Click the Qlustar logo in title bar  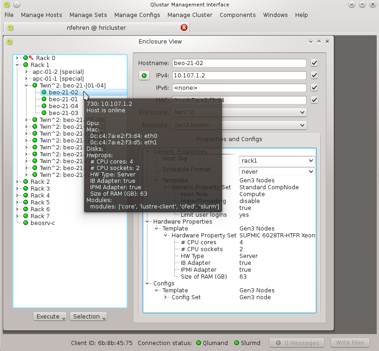coord(6,5)
